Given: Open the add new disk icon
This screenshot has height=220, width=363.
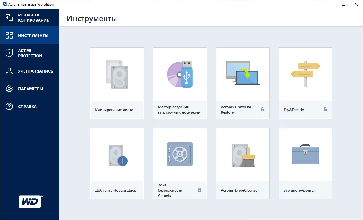Looking at the screenshot, I should tap(118, 155).
